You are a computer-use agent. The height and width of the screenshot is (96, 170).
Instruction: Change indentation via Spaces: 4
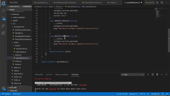[x=133, y=94]
